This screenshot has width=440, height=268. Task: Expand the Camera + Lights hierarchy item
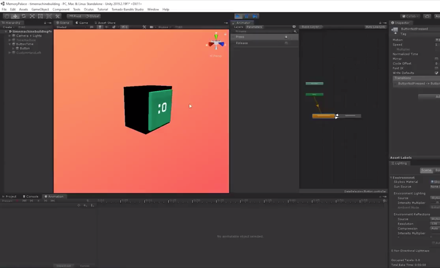(10, 36)
